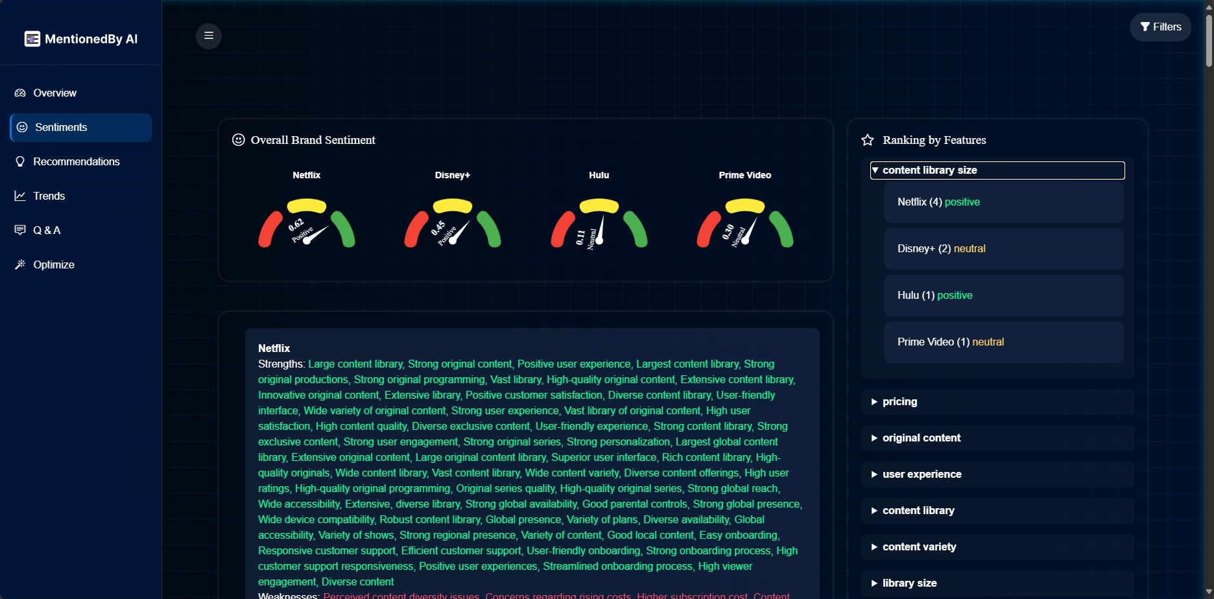Click the MentionedBy AI brand name
1214x599 pixels.
pyautogui.click(x=91, y=39)
